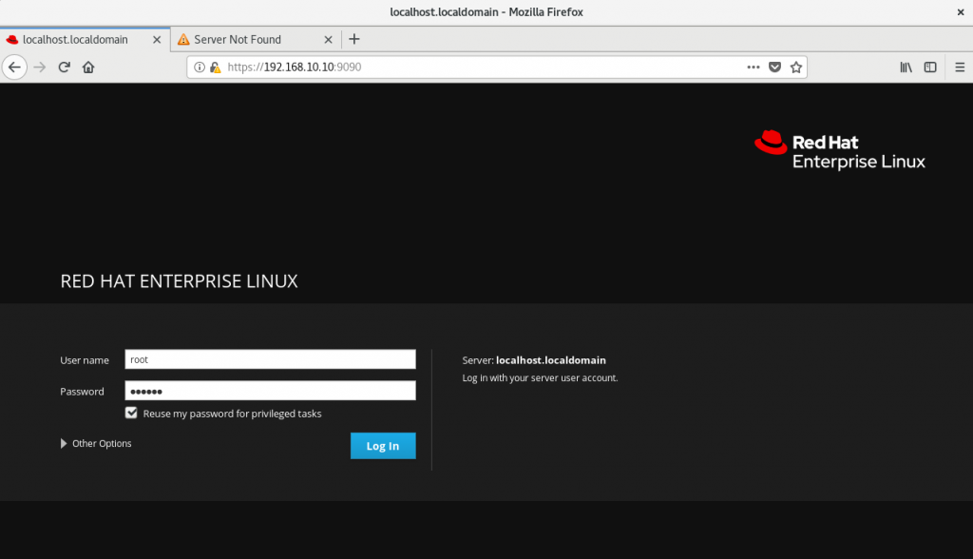Open the Firefox hamburger menu
Screen dimensions: 973x559
click(957, 67)
